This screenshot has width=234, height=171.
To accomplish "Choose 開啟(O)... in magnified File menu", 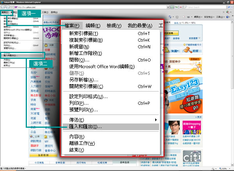I will click(x=111, y=60).
